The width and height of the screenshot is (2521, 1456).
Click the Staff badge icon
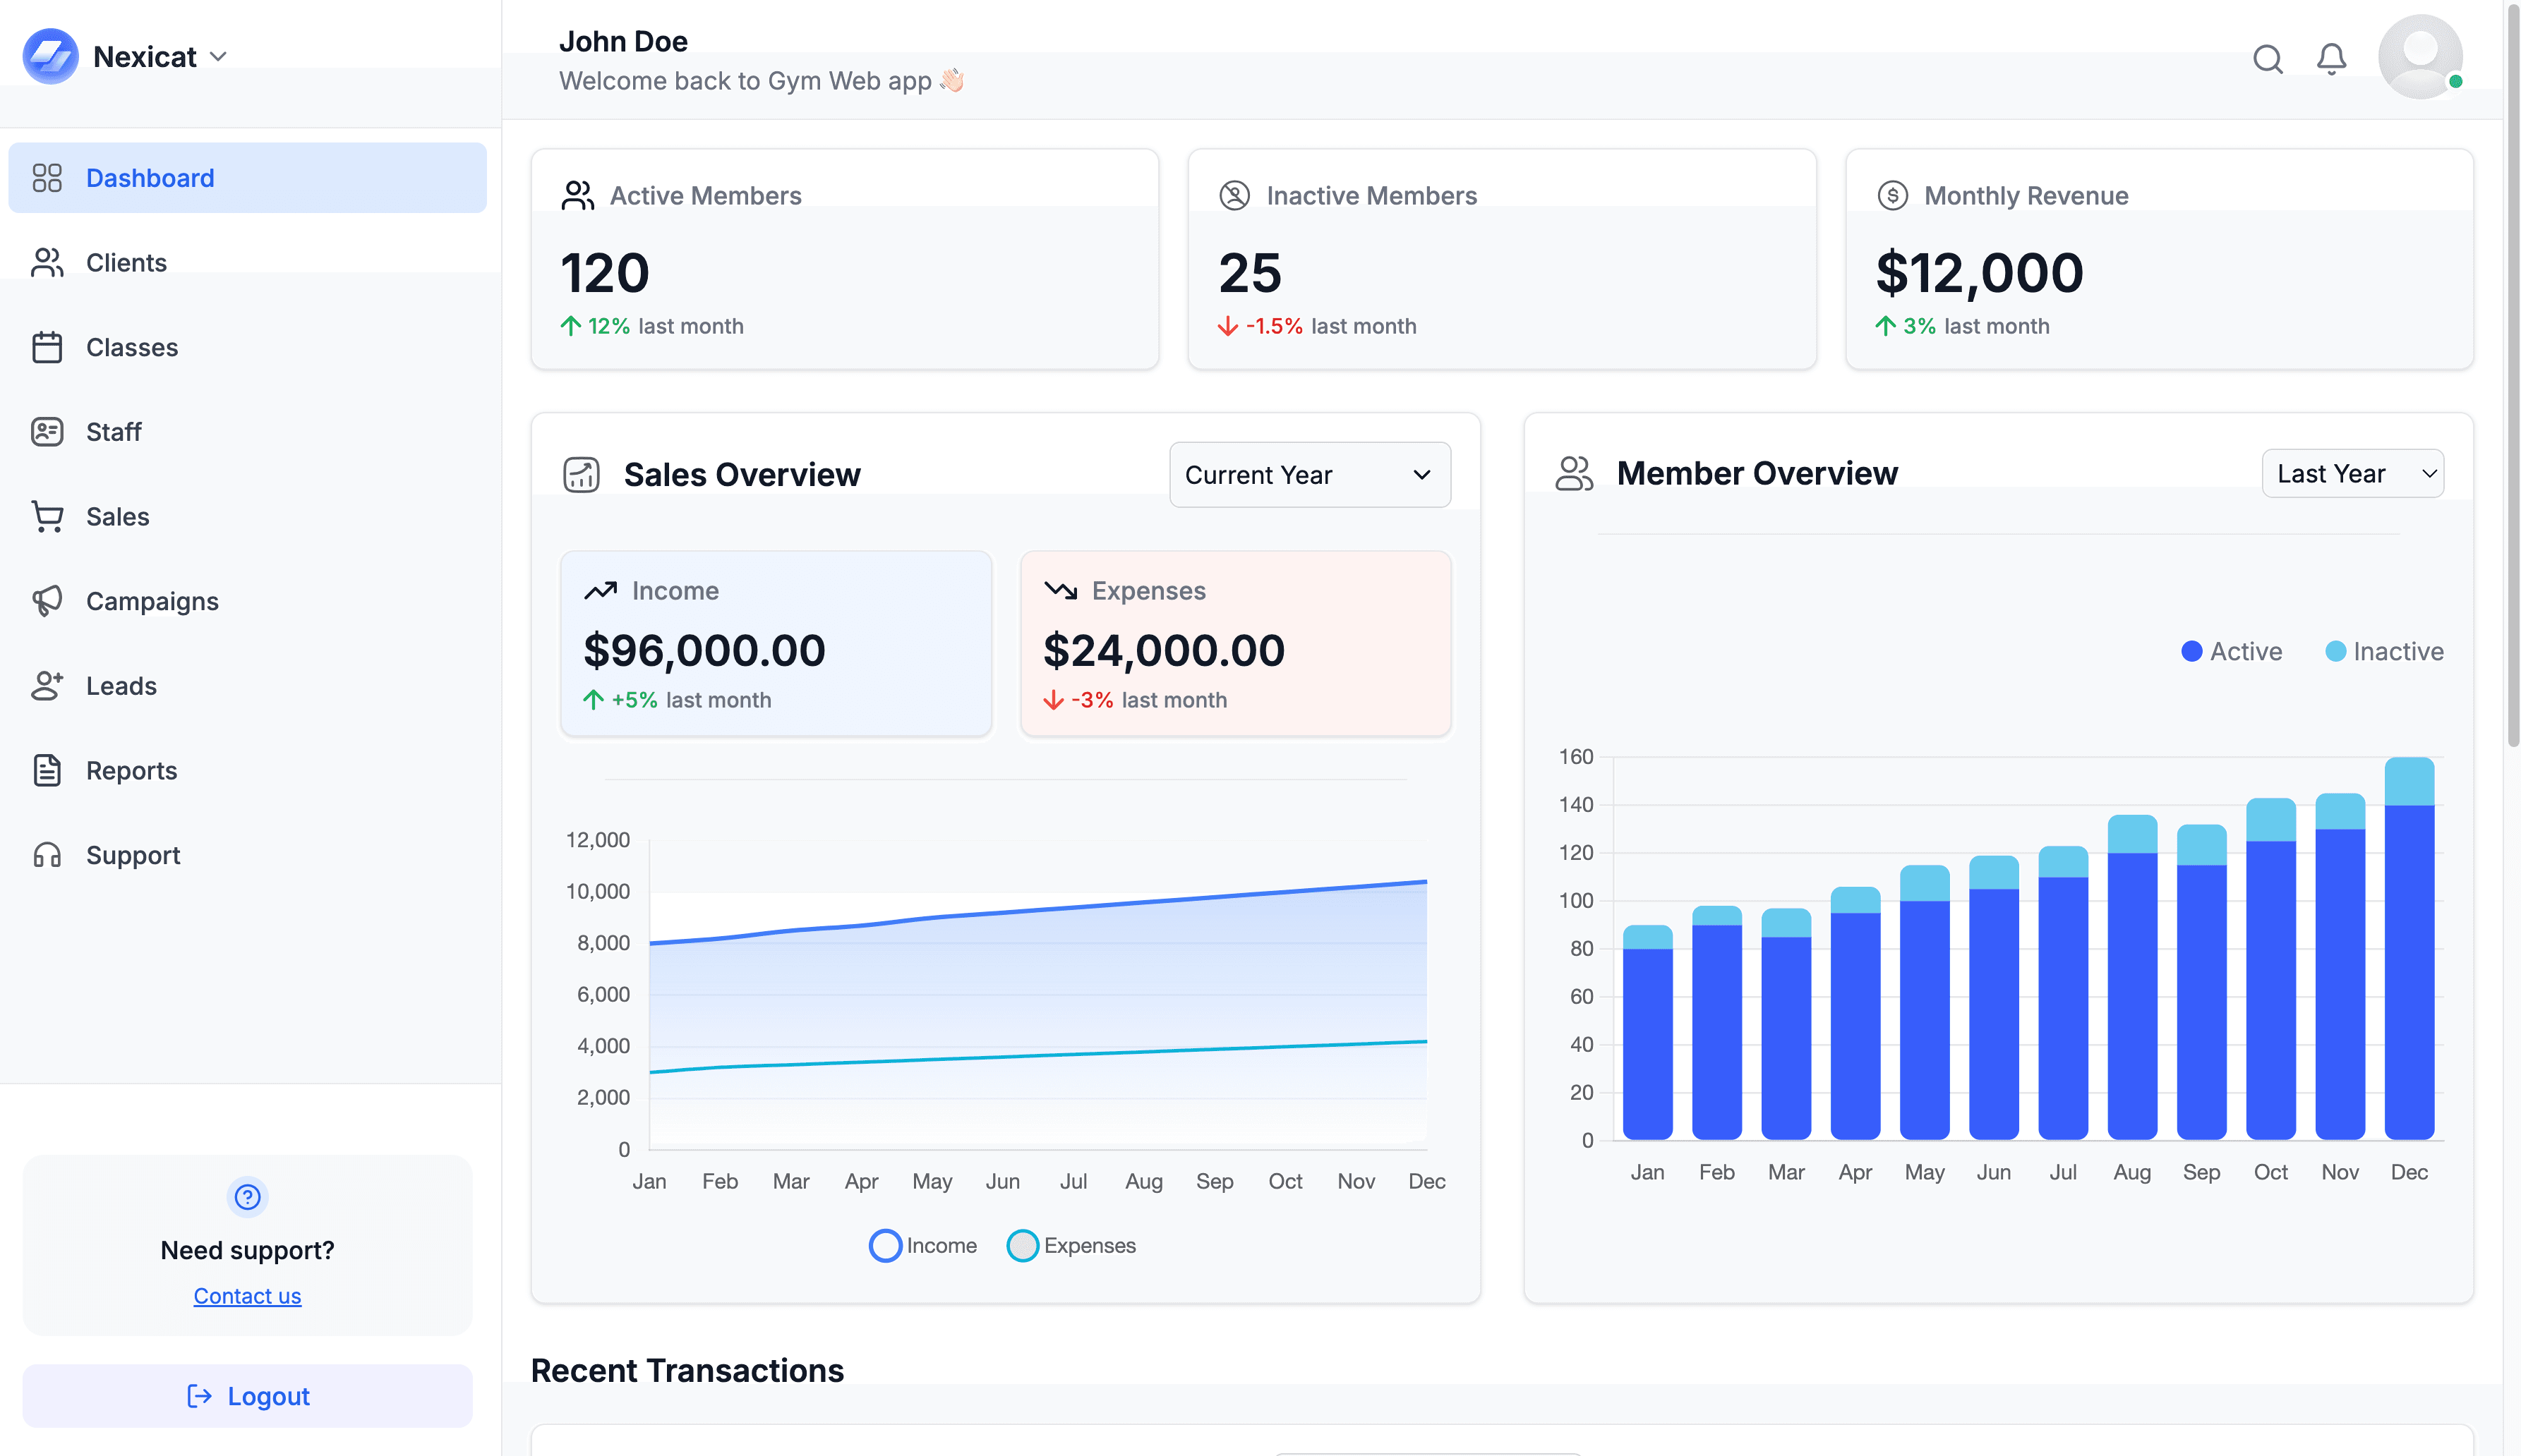pyautogui.click(x=47, y=431)
